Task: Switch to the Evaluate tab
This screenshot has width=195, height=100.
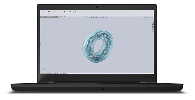Action: (51, 17)
